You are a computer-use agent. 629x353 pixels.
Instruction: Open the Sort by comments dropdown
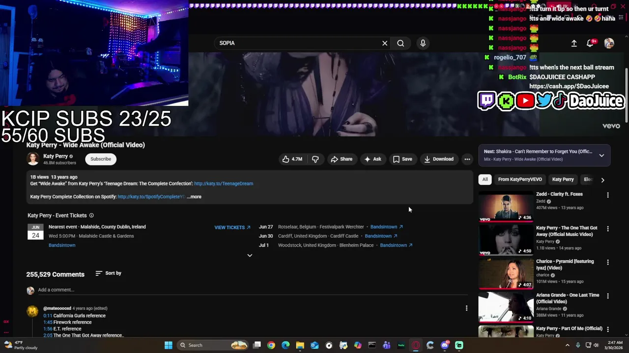[108, 273]
